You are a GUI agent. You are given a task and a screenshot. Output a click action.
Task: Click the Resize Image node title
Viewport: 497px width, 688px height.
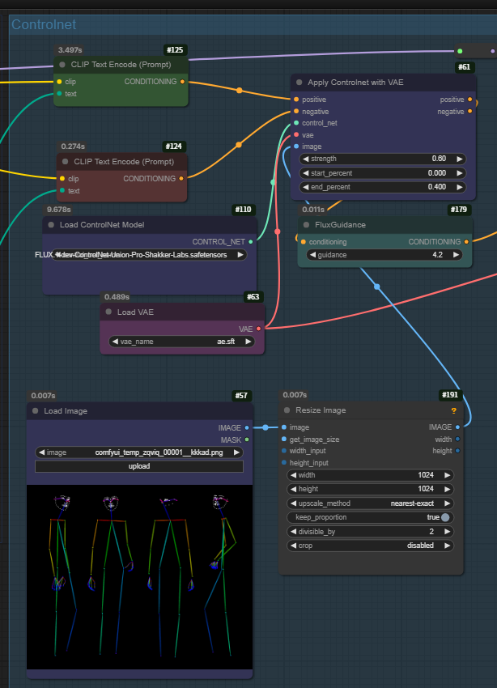click(321, 410)
